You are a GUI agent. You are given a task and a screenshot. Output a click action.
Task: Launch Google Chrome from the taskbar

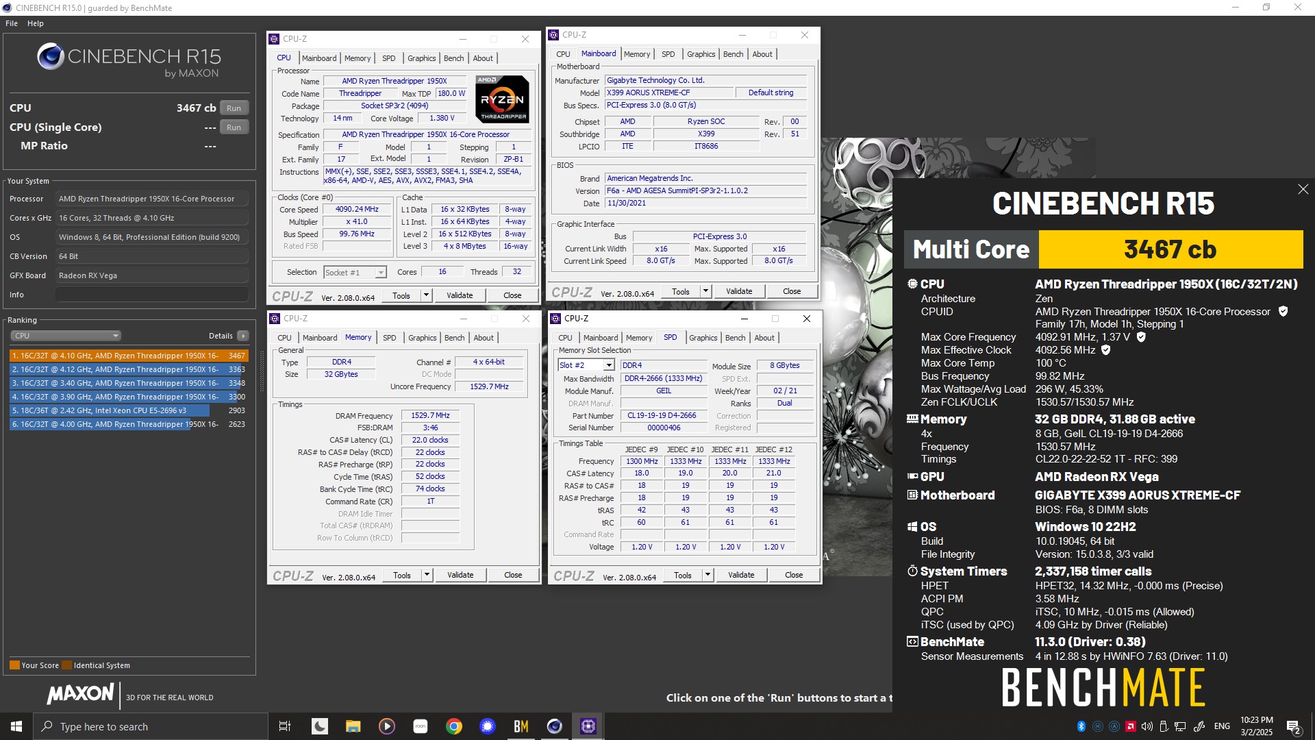[x=453, y=726]
